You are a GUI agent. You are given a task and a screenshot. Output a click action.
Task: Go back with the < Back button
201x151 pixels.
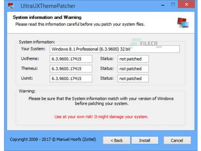117,140
